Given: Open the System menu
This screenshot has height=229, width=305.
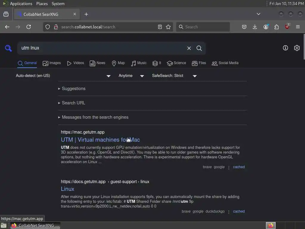Looking at the screenshot, I should click(x=58, y=4).
